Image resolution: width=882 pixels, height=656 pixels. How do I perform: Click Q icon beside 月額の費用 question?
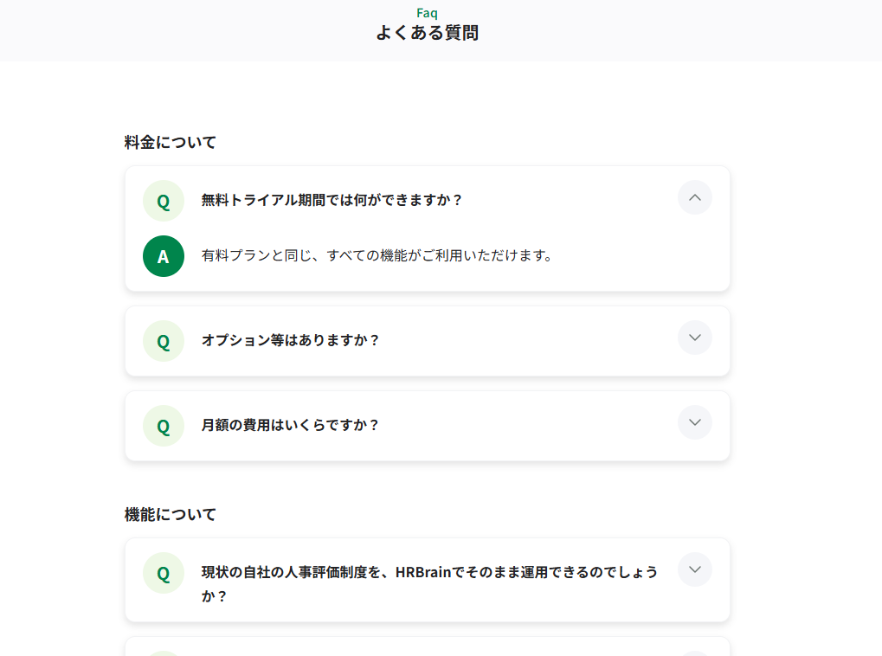click(163, 426)
